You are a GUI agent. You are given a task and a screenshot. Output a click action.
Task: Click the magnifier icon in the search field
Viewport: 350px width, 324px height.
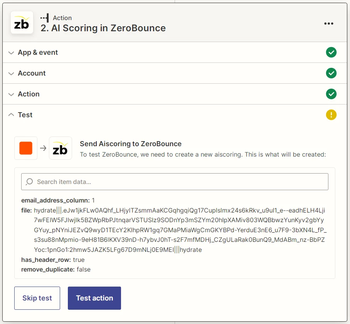30,181
